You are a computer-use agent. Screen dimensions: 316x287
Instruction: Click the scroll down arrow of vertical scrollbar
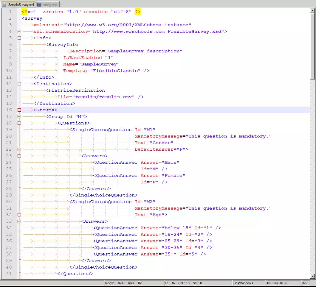(x=312, y=277)
